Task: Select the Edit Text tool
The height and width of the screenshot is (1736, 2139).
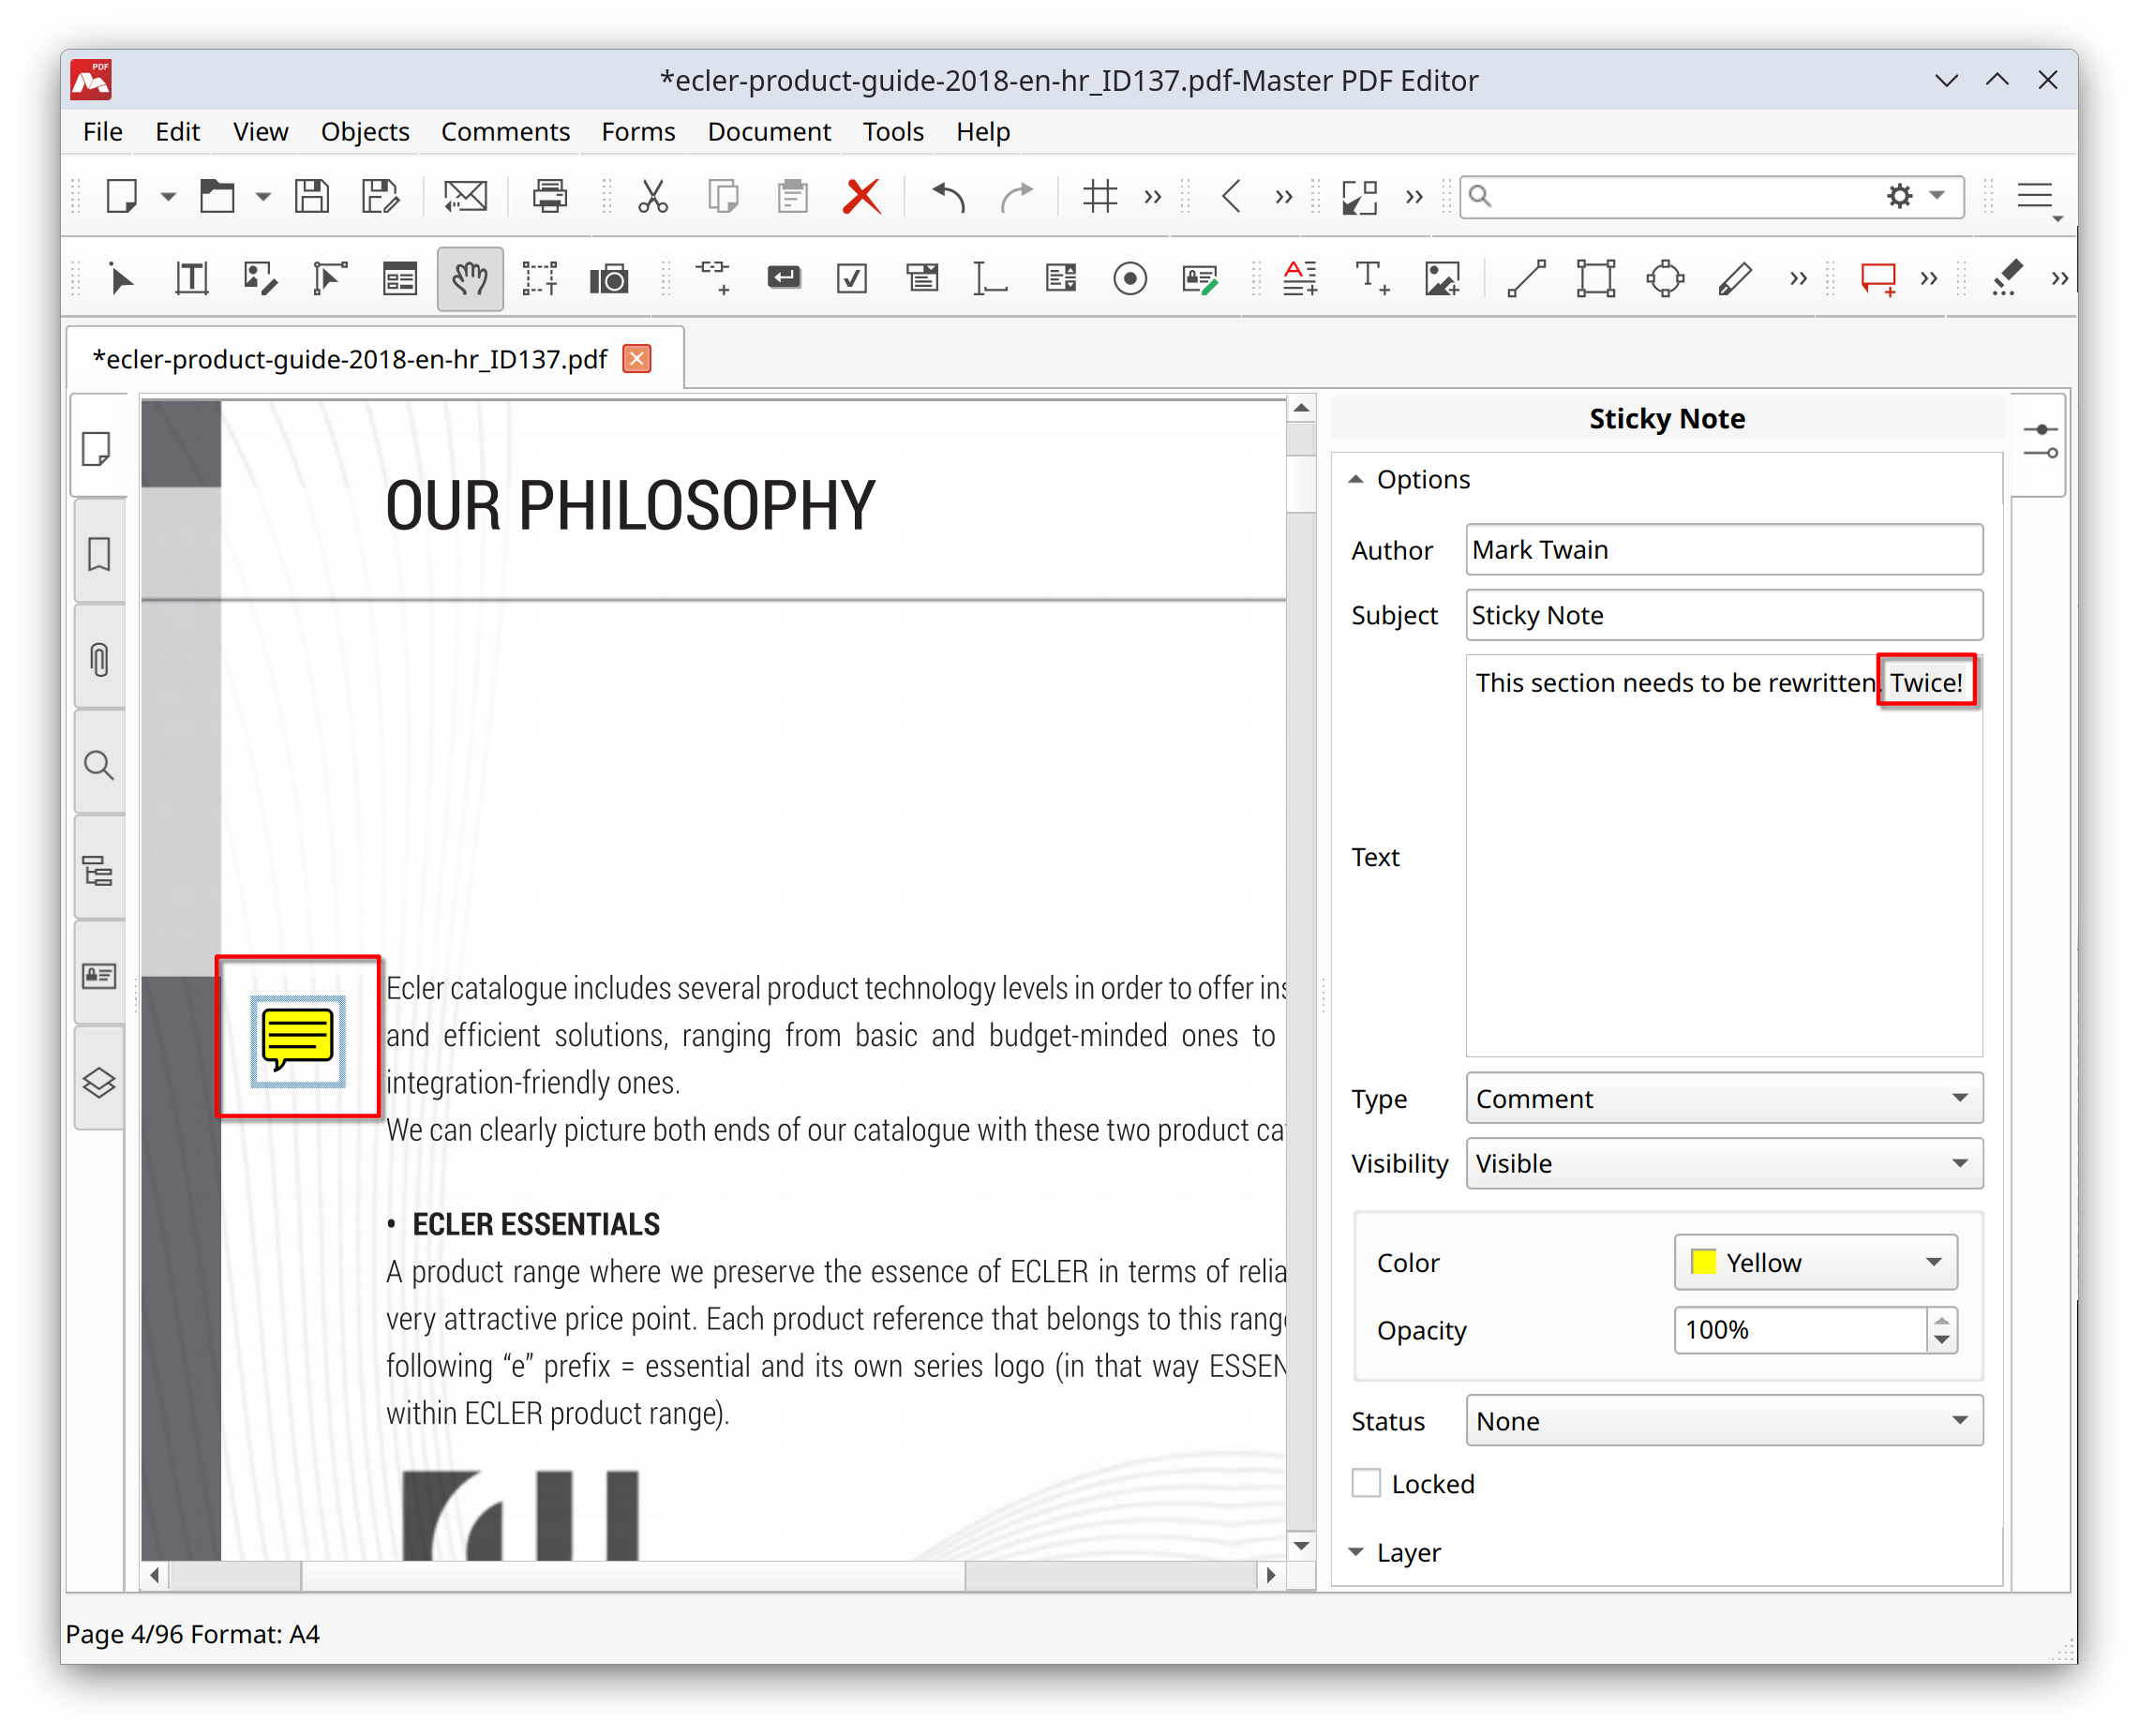Action: [x=191, y=278]
